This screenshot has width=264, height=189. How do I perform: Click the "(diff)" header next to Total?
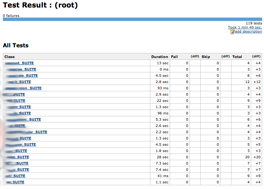click(x=256, y=56)
